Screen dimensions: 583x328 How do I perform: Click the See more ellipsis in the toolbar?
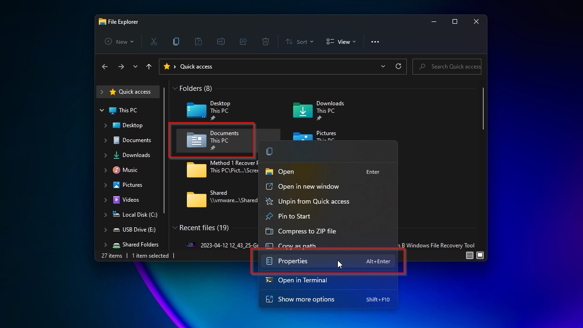click(x=375, y=41)
